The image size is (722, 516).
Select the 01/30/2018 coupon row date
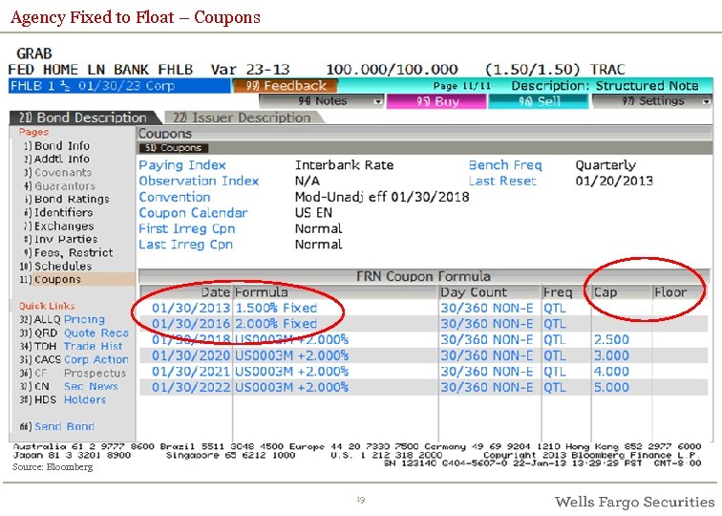pos(191,339)
